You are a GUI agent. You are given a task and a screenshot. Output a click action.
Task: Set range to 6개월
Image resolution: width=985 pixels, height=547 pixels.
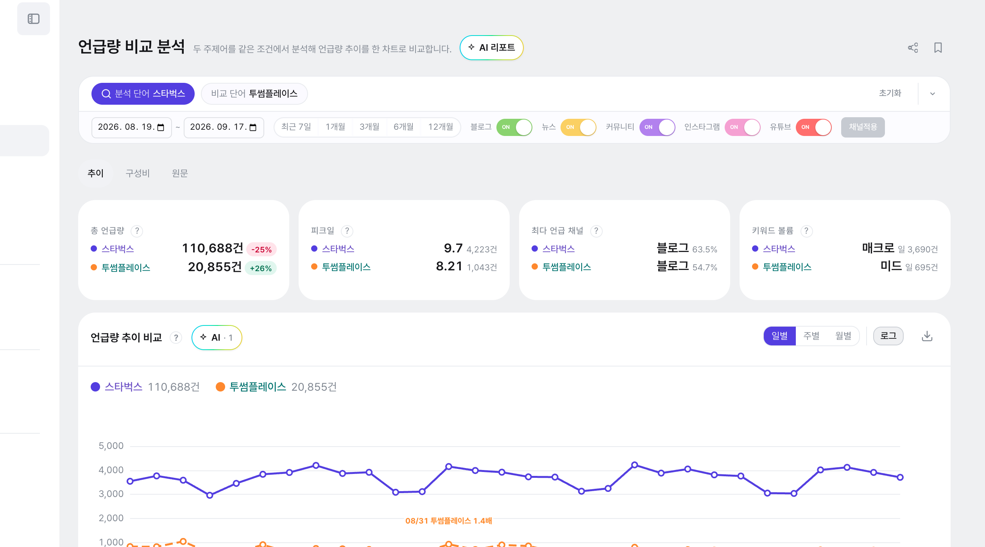coord(403,127)
